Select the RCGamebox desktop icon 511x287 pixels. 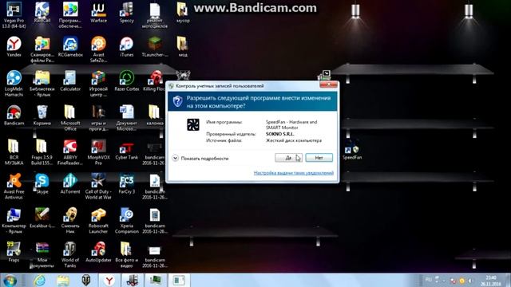[70, 46]
